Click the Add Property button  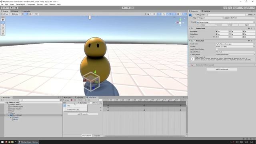[x=83, y=114]
